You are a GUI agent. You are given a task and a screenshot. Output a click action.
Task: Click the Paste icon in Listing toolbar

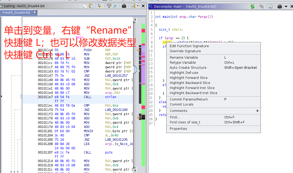coord(91,6)
